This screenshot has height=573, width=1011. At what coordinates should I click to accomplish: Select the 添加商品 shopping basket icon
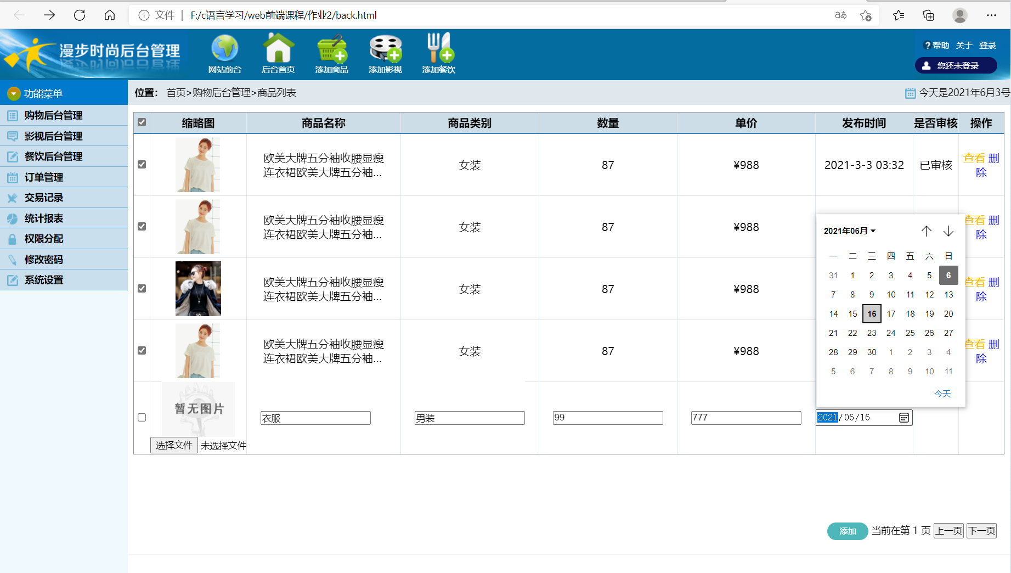tap(331, 52)
